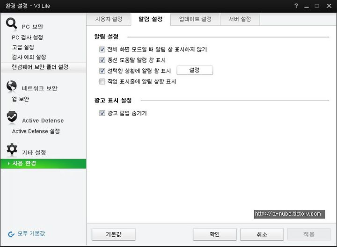Open the 업데이트 설정 tab

tap(195, 19)
